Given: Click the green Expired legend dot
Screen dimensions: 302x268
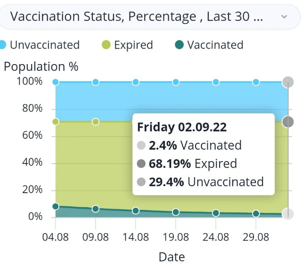Looking at the screenshot, I should [x=106, y=45].
